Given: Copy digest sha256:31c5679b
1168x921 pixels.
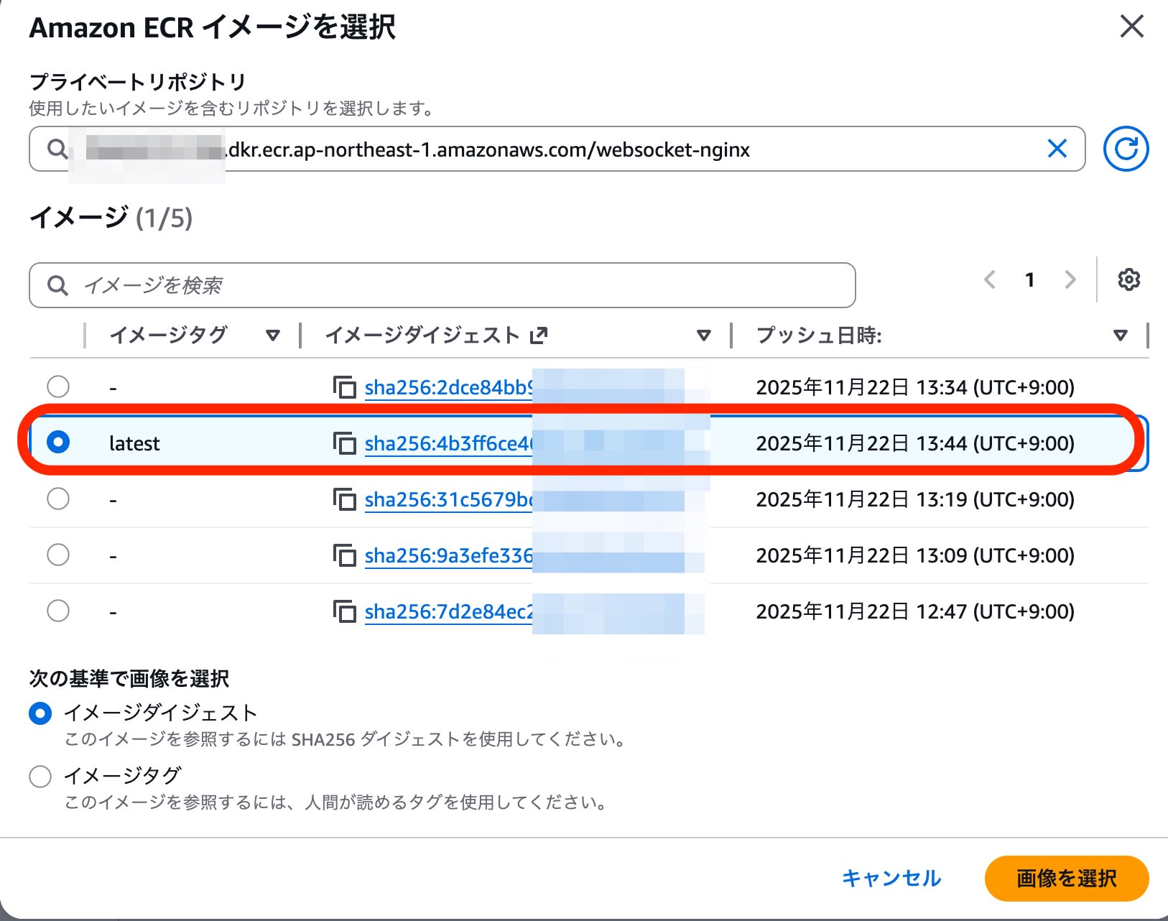Looking at the screenshot, I should click(x=345, y=499).
